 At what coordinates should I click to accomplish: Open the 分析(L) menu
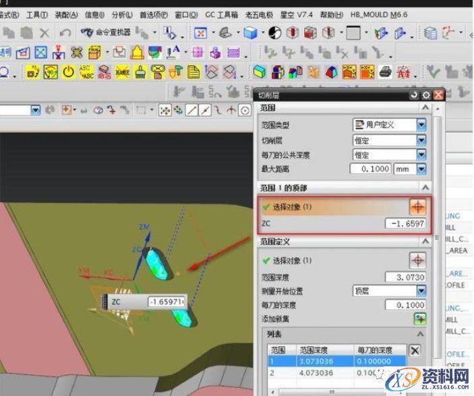[x=122, y=14]
